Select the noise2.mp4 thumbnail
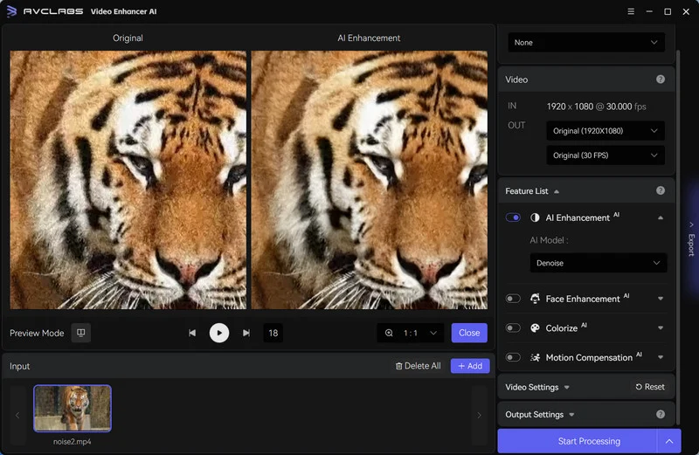 point(73,408)
